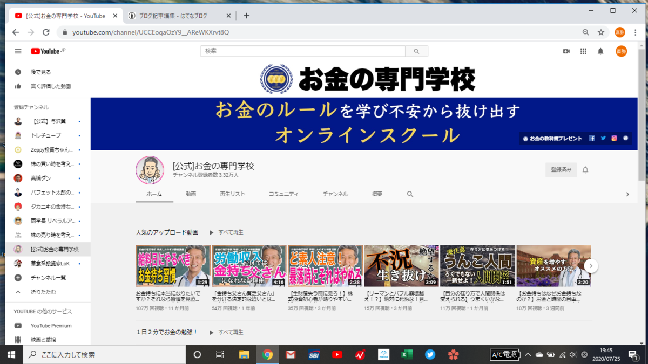Viewport: 648px width, 364px height.
Task: Open Twitter app from the taskbar
Action: coord(430,354)
